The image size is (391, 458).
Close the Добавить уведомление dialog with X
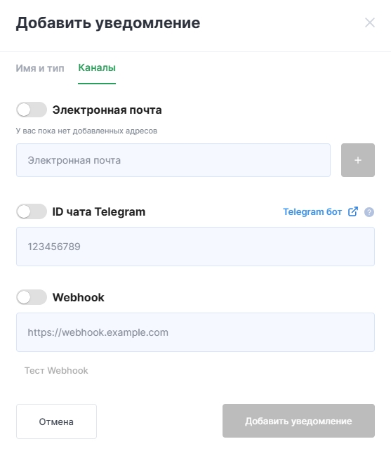(x=370, y=22)
